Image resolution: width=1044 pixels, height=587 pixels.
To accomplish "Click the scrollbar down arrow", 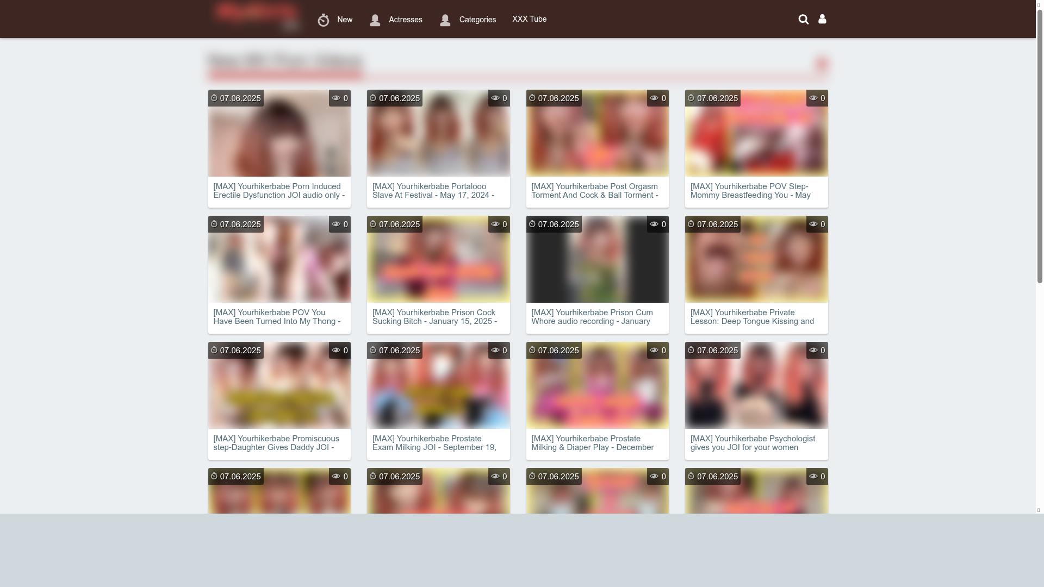I will point(1039,510).
